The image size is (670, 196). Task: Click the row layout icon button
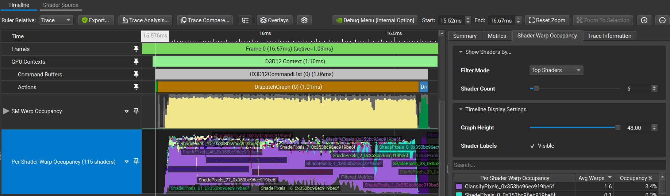[x=245, y=20]
